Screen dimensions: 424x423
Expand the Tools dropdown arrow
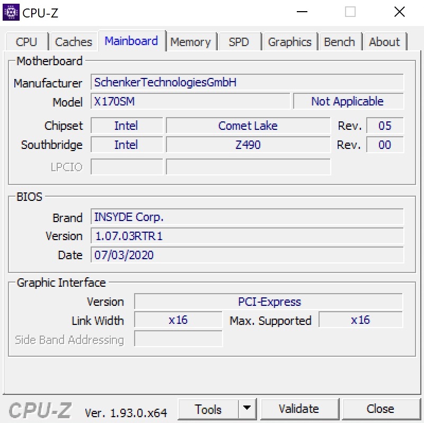point(247,408)
